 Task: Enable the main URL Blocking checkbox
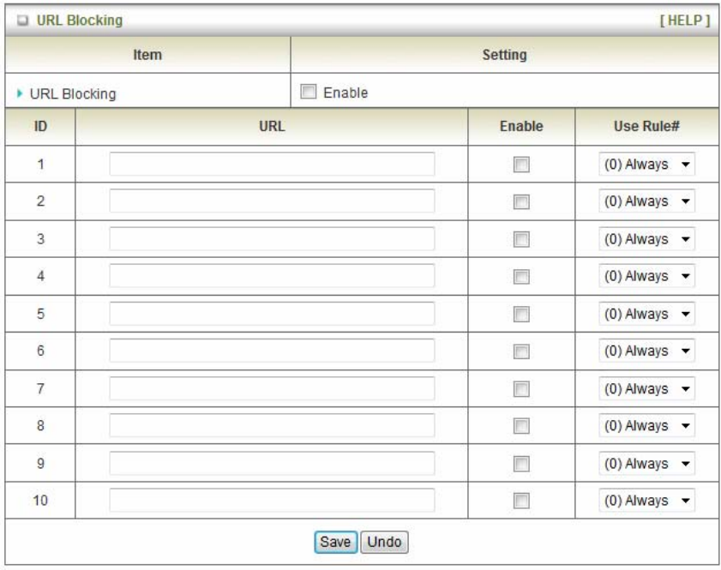click(x=308, y=93)
